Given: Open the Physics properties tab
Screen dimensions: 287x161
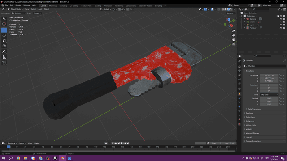Looking at the screenshot, I should click(239, 106).
